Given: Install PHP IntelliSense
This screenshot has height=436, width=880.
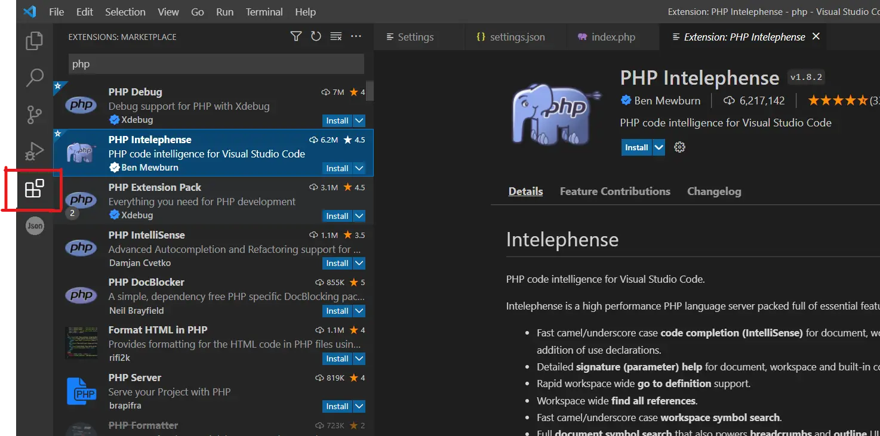Looking at the screenshot, I should click(x=337, y=263).
